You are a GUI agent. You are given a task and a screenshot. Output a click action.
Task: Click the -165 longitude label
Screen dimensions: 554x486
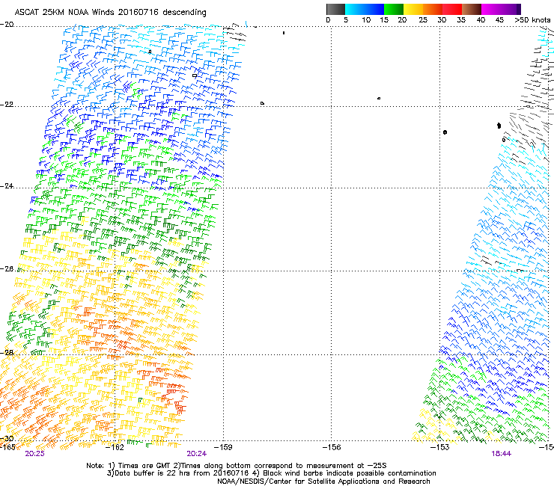(x=7, y=447)
